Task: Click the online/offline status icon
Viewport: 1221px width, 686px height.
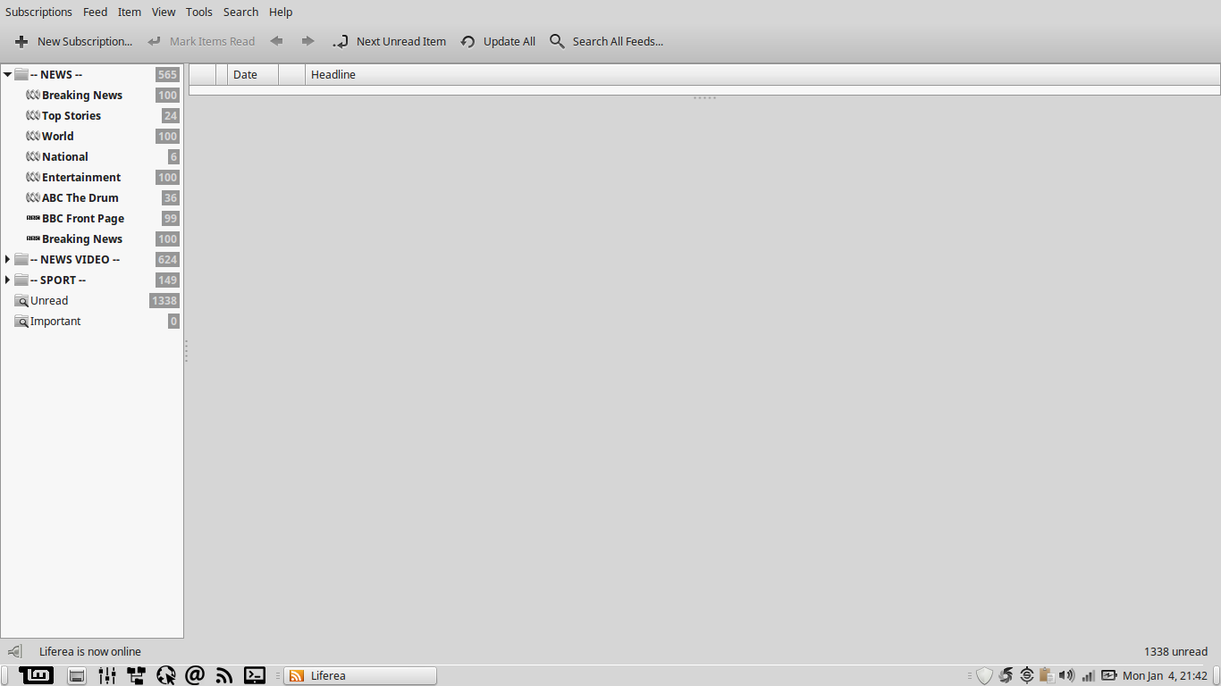Action: tap(14, 651)
